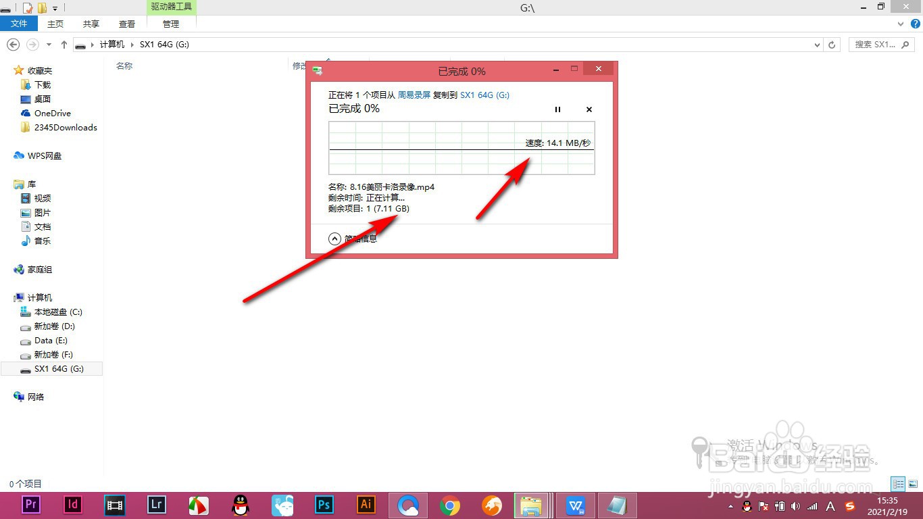Open 图片 library
Image resolution: width=923 pixels, height=519 pixels.
click(43, 212)
